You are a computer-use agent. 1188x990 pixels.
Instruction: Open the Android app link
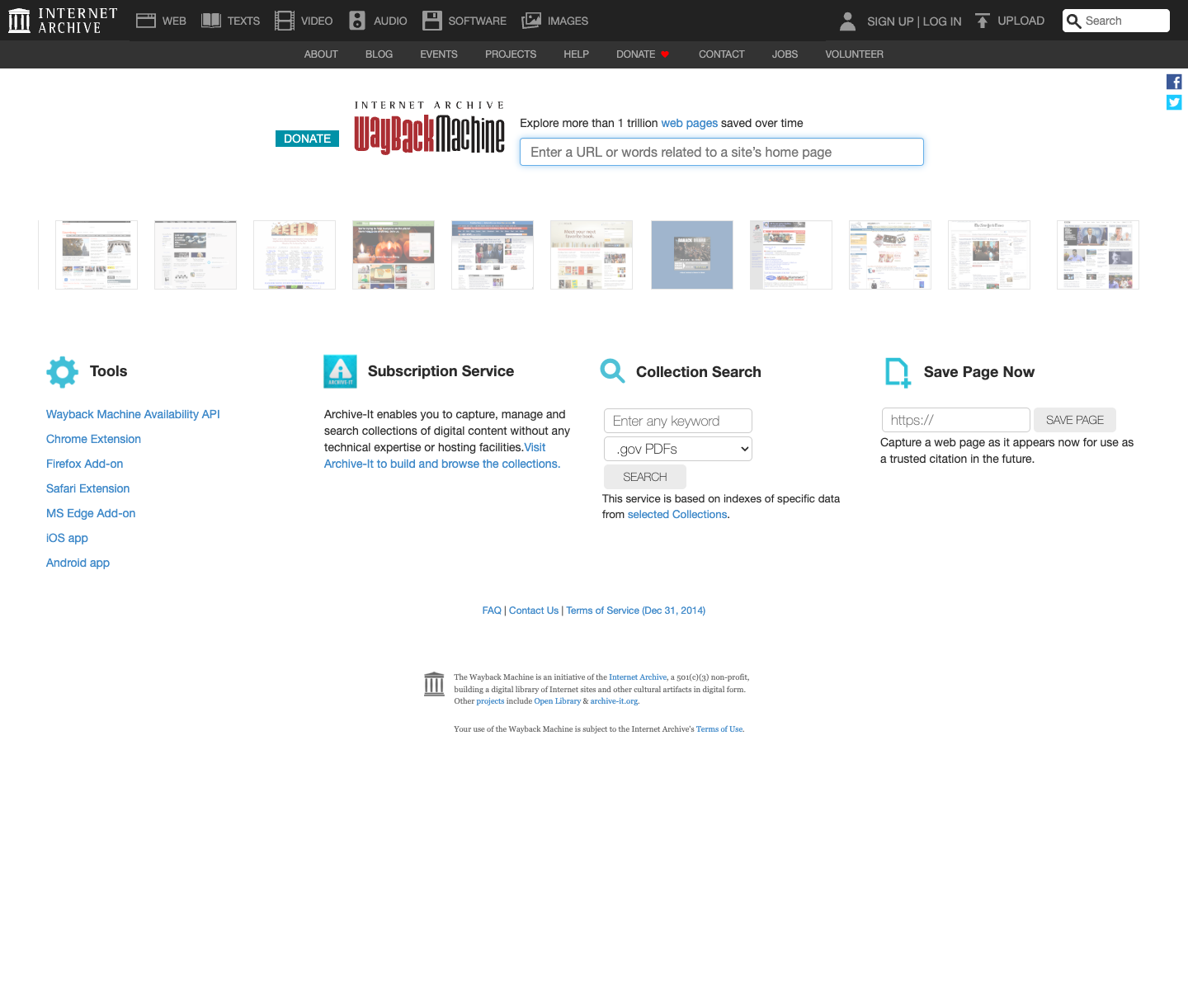[x=78, y=563]
